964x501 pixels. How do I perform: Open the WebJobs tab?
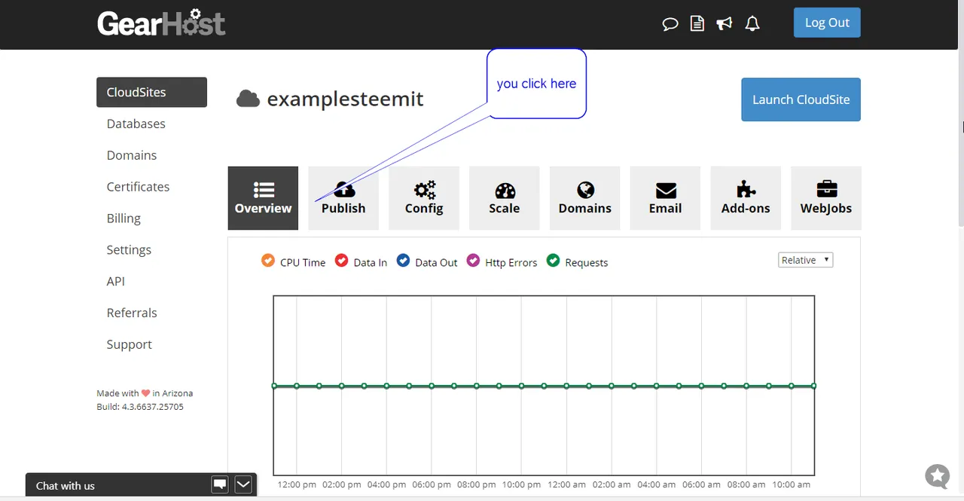(826, 198)
